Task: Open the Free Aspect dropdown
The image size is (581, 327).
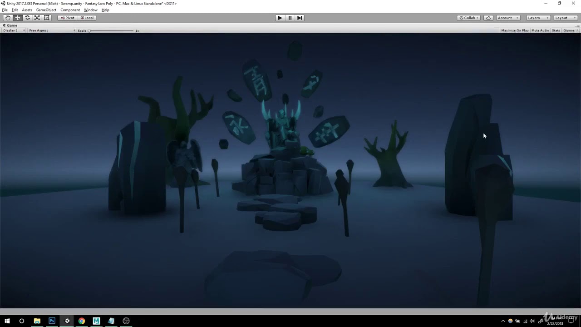Action: (x=51, y=30)
